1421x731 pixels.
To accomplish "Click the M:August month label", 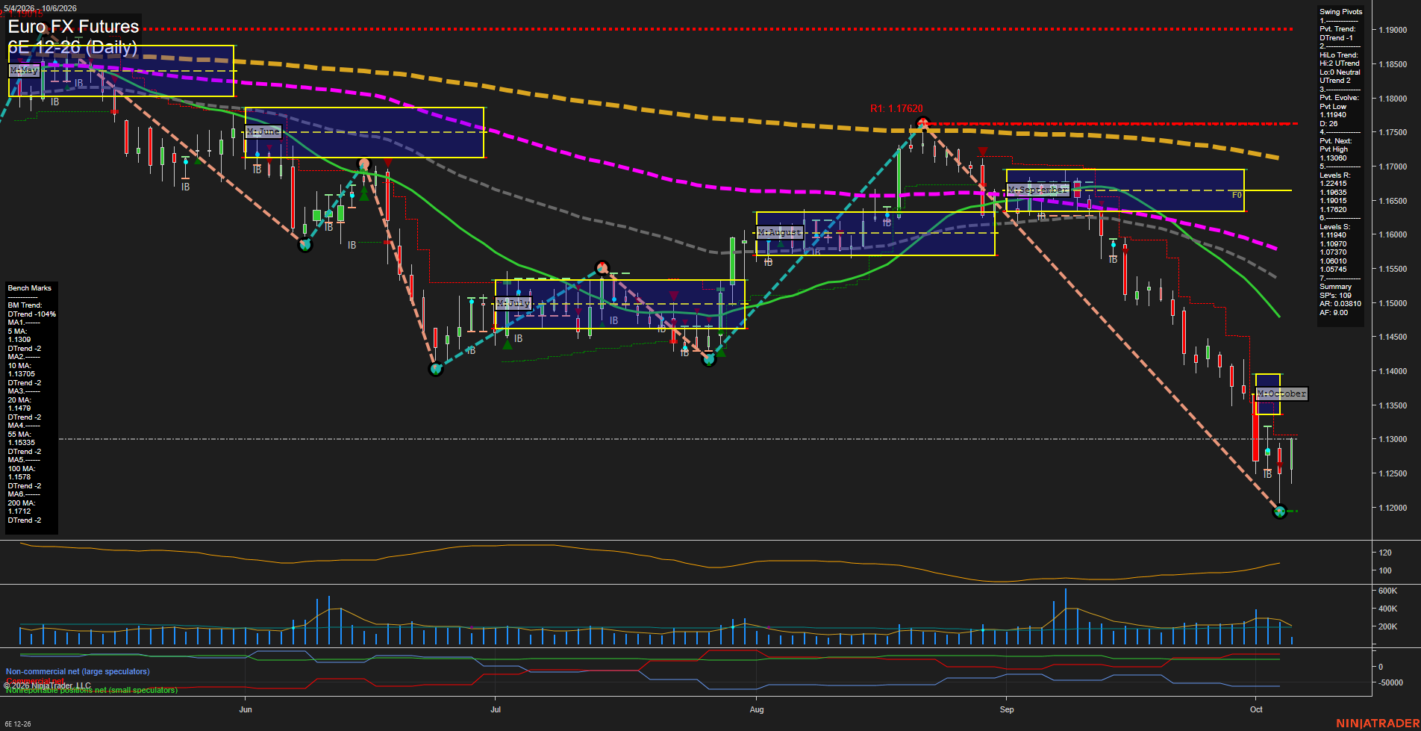I will (780, 233).
